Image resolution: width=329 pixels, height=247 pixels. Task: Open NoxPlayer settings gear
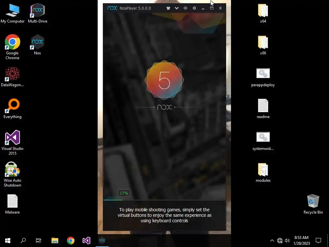(x=194, y=8)
